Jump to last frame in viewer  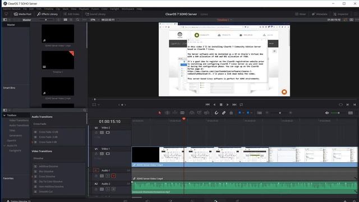tap(234, 104)
